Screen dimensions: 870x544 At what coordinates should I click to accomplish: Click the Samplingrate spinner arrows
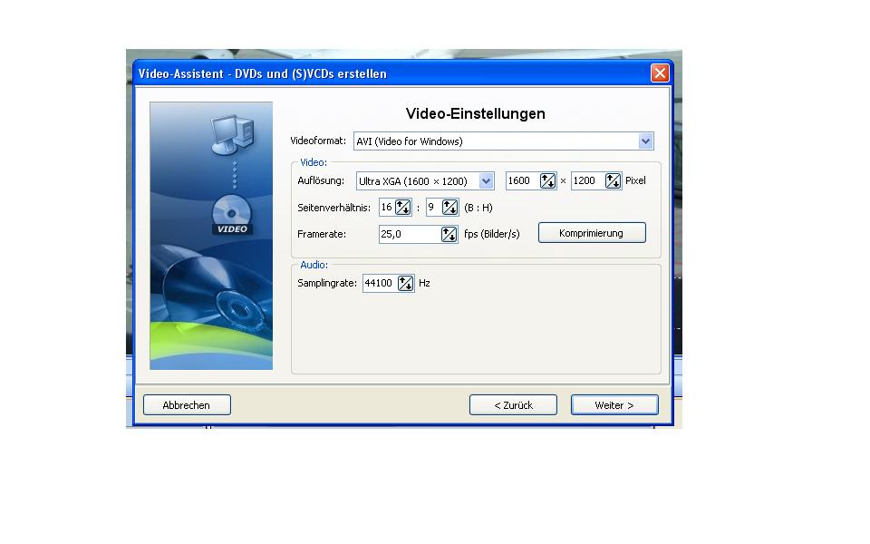(x=405, y=284)
